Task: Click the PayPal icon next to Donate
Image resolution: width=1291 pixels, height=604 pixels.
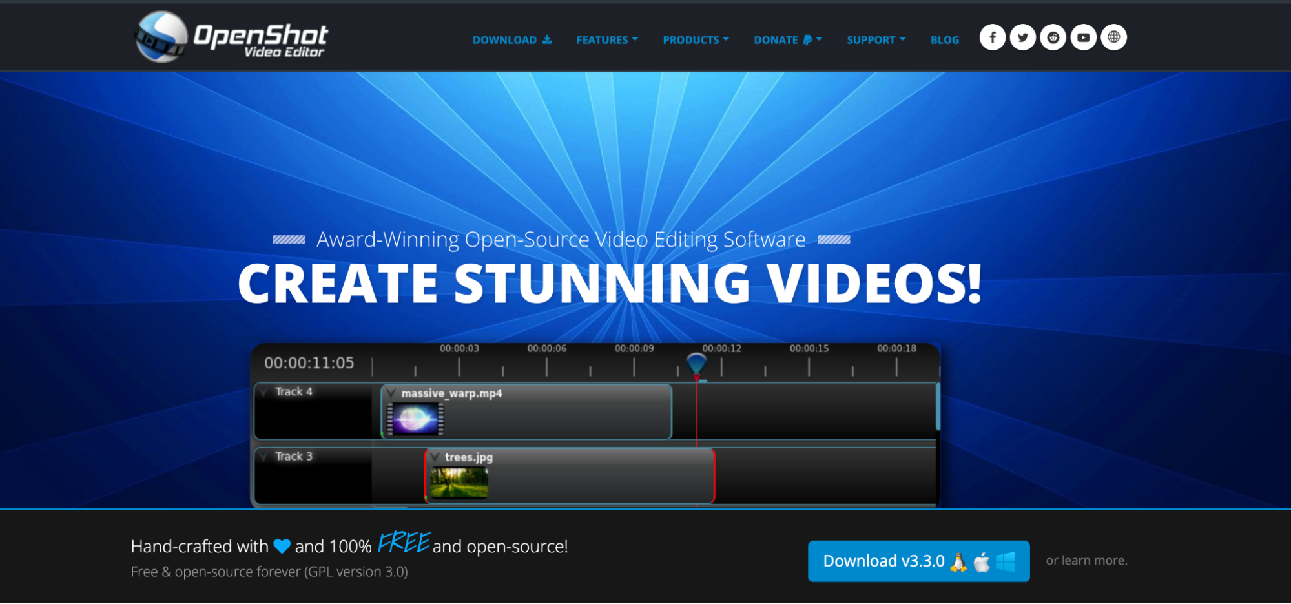Action: coord(807,40)
